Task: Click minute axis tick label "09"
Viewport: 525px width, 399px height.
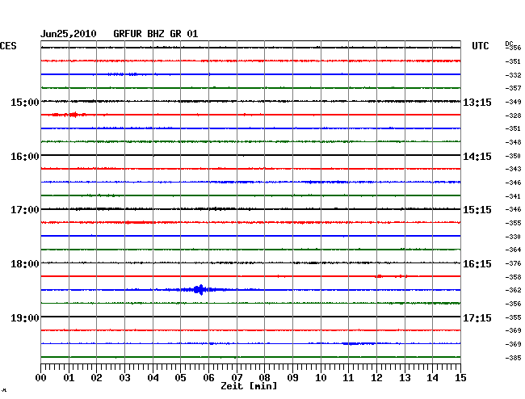Action: (292, 378)
